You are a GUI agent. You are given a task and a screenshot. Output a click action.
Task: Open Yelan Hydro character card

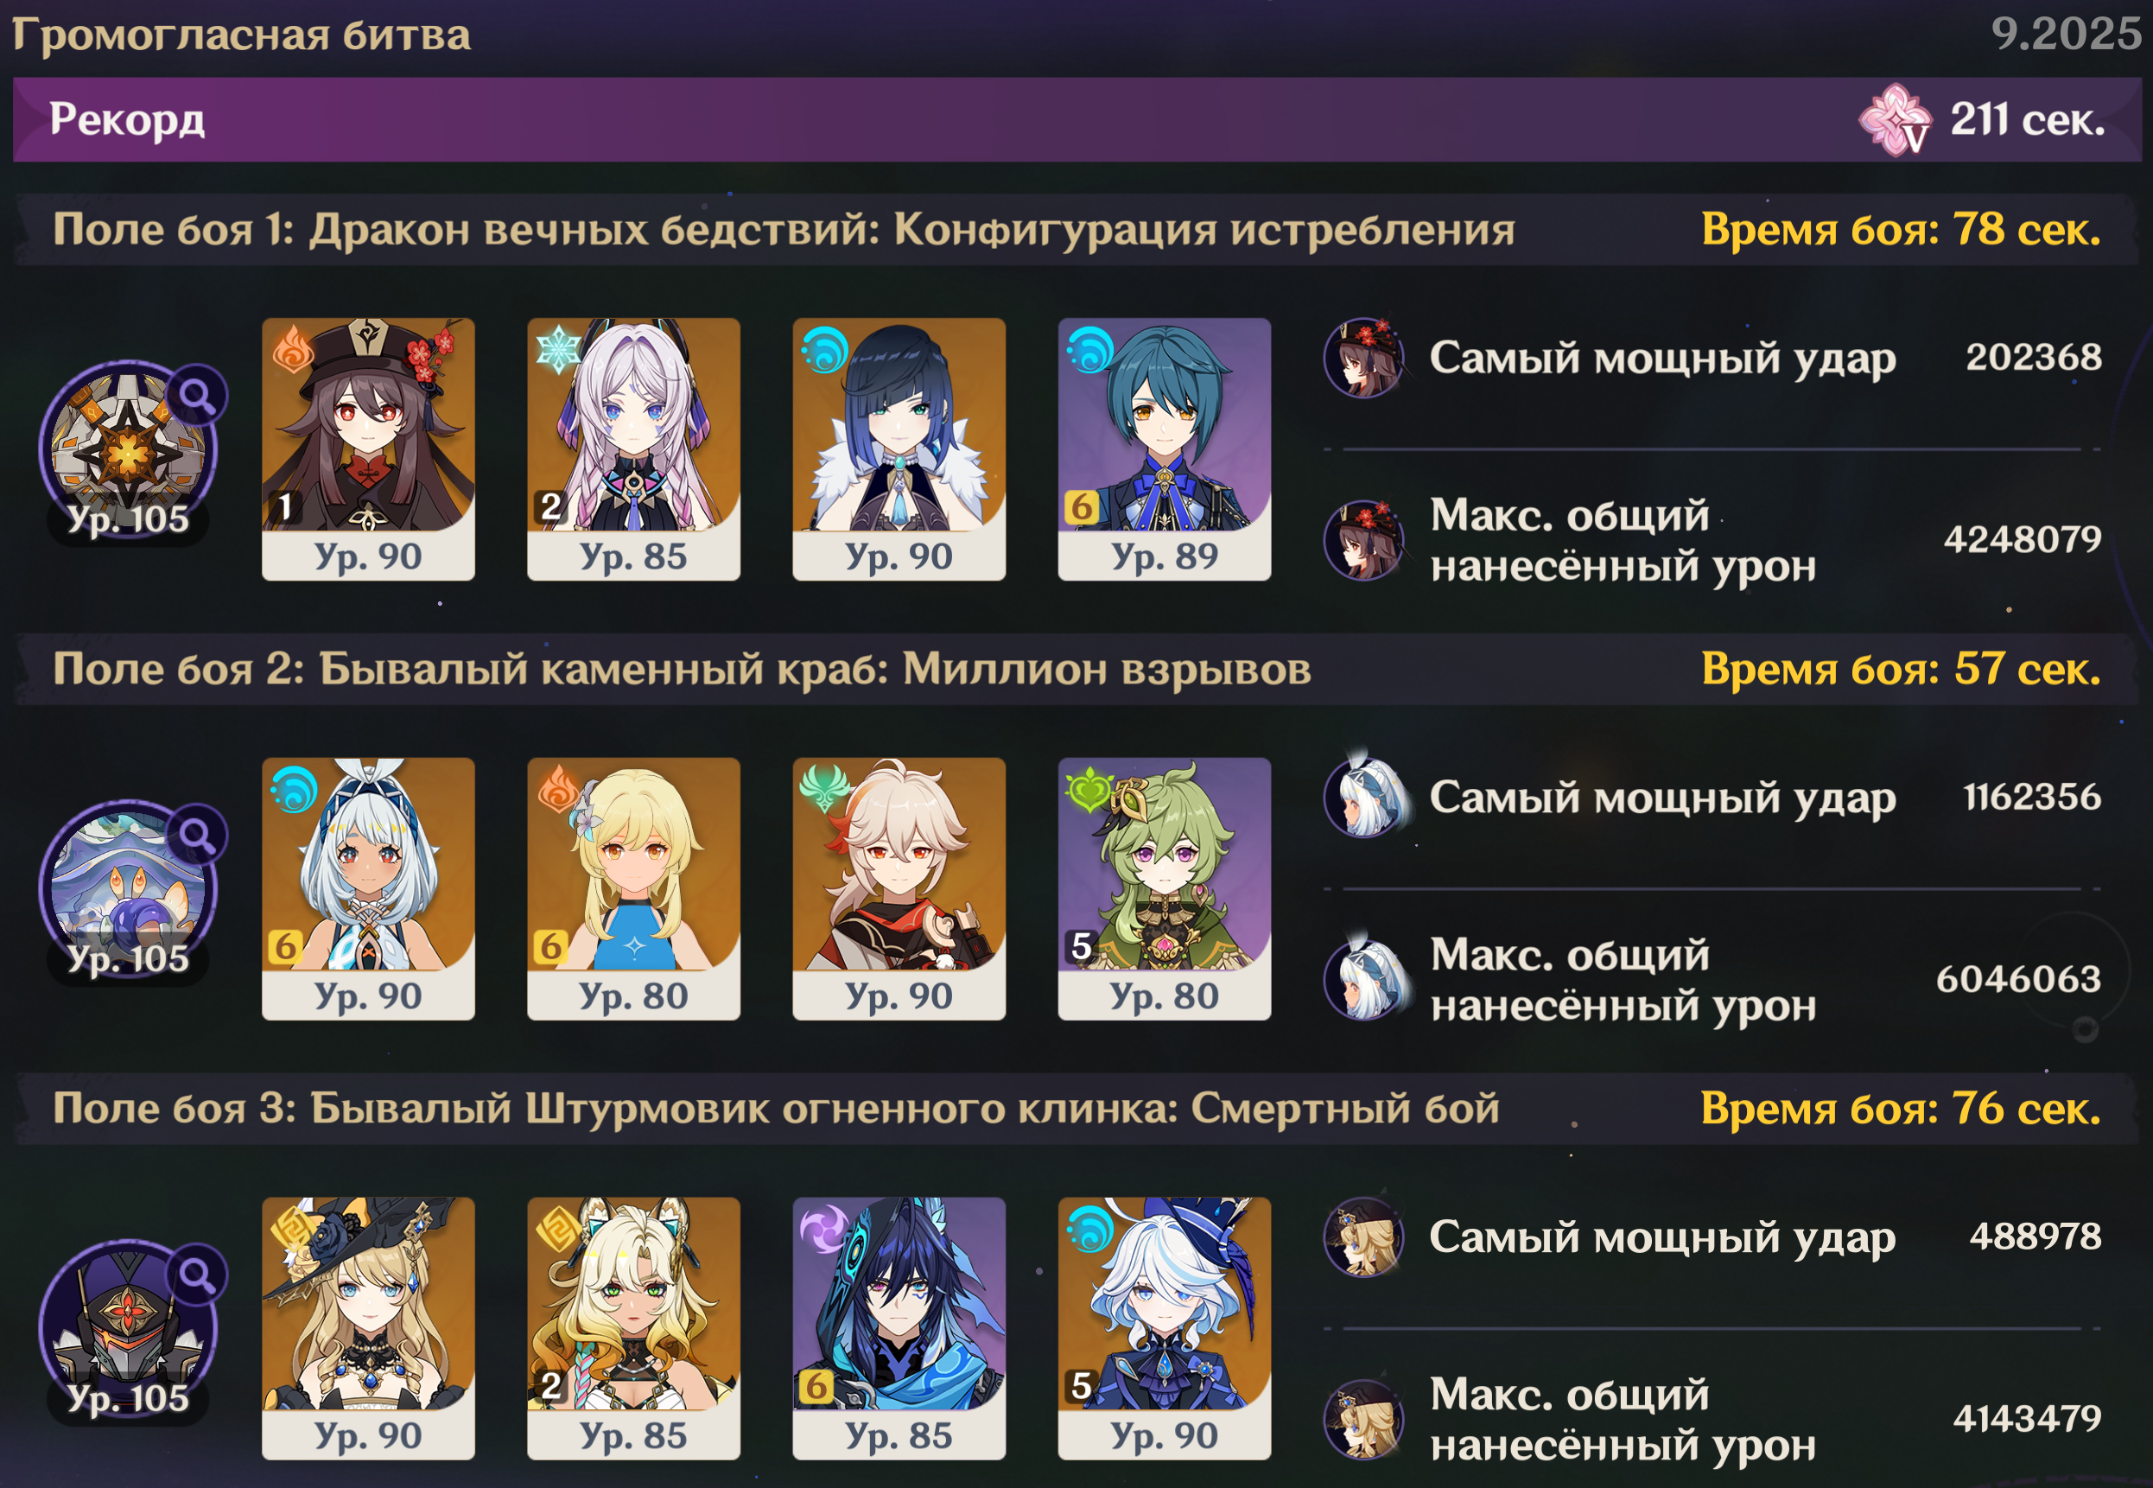pos(899,449)
